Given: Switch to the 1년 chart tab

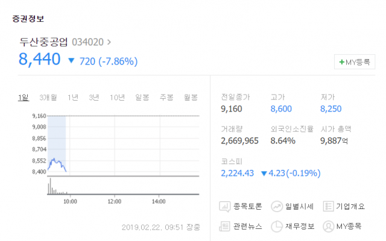Looking at the screenshot, I should click(x=73, y=98).
